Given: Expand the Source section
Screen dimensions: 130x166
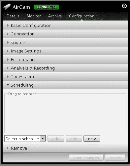Looking at the screenshot, I should [x=65, y=43].
